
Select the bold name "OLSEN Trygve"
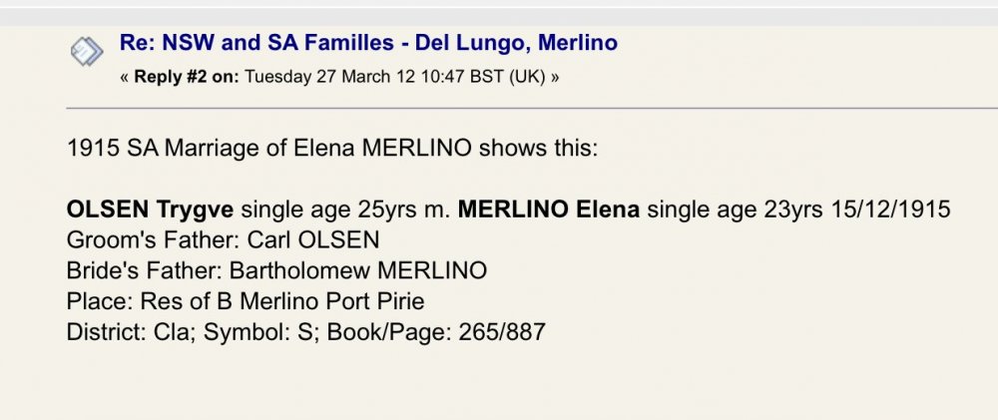pos(151,210)
